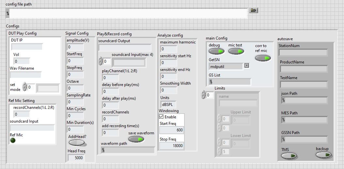The image size is (344, 169).
Task: Toggle the debug switch in main Config
Action: [x=216, y=51]
